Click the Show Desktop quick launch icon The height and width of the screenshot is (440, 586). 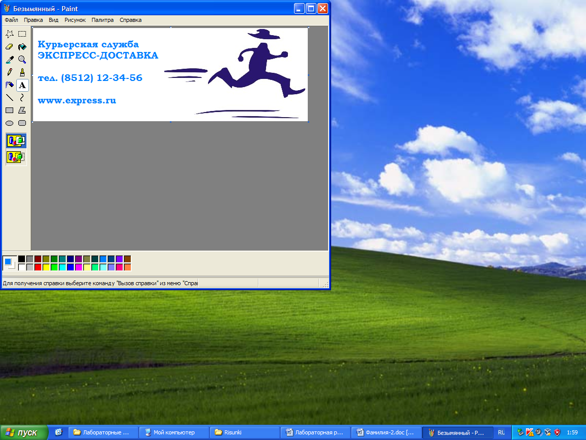tap(58, 432)
